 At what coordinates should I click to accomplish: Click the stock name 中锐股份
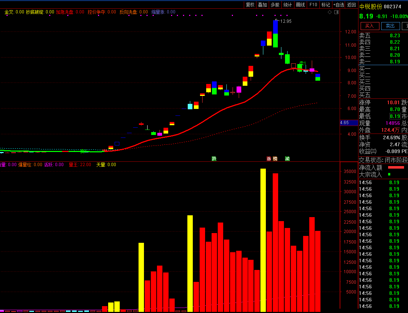[371, 7]
